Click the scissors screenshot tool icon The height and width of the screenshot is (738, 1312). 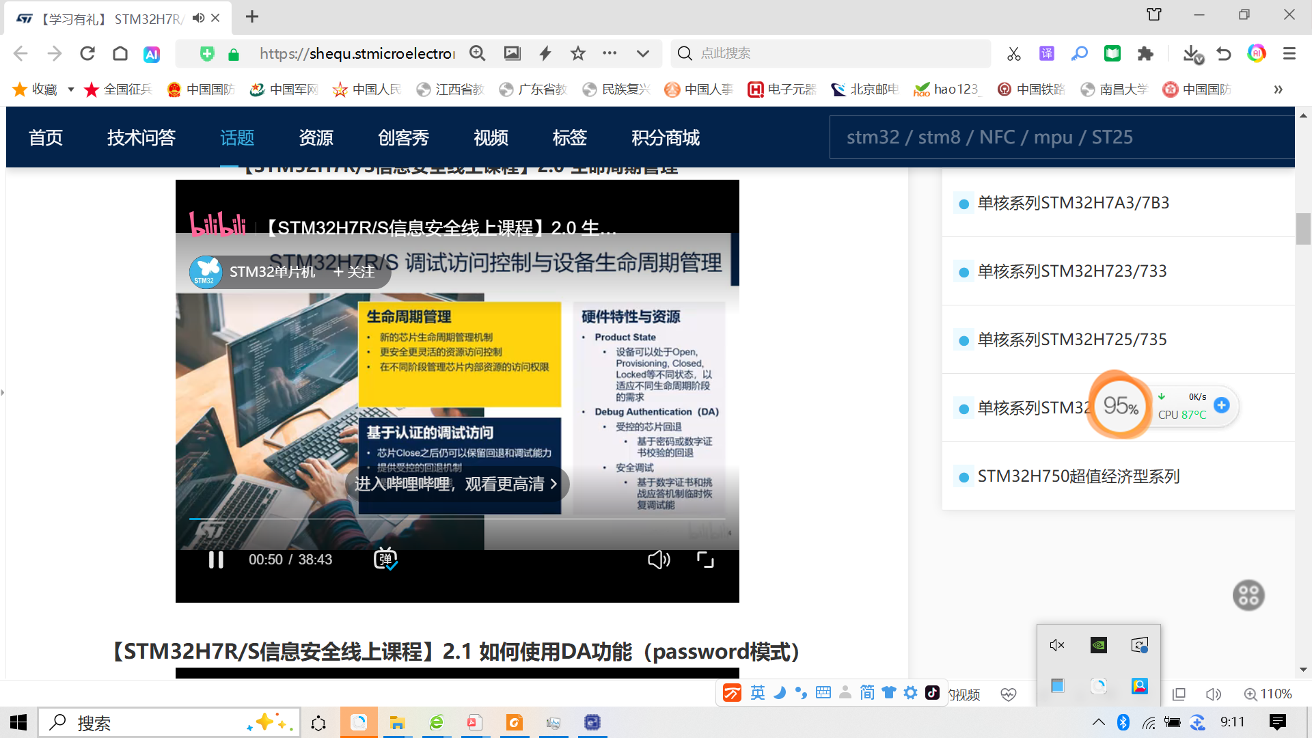point(1013,53)
